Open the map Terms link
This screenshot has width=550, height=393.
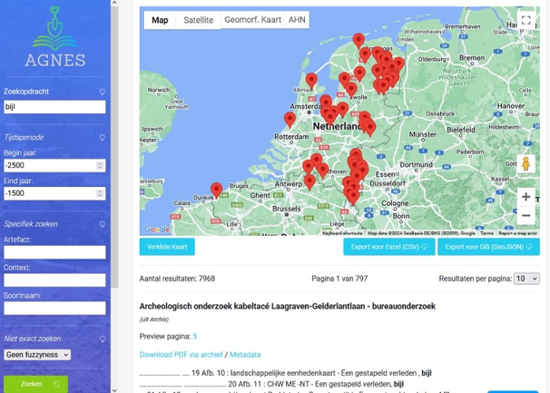[x=486, y=233]
